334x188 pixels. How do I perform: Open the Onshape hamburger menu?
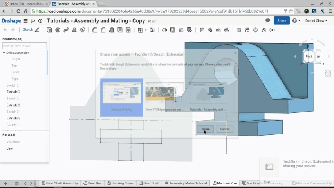25,21
